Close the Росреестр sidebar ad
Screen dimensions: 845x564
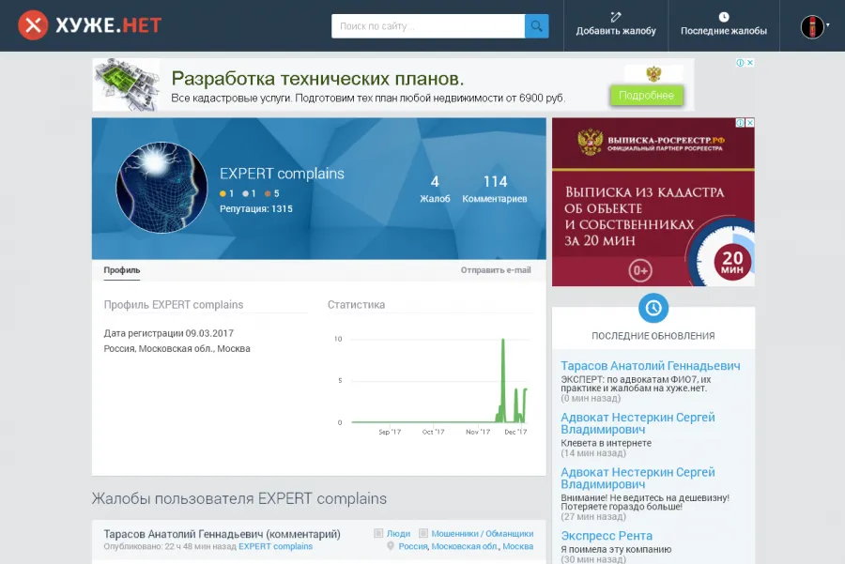pyautogui.click(x=749, y=123)
